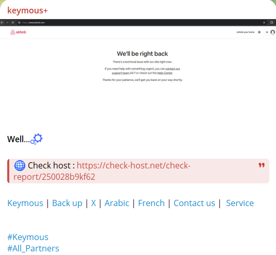Click the browser reload icon
Image resolution: width=276 pixels, height=255 pixels.
coord(13,23)
